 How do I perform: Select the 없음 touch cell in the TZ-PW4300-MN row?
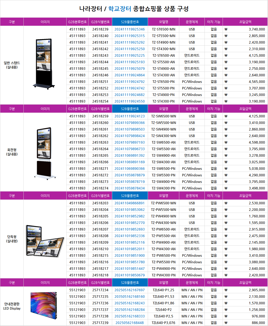click(214, 223)
